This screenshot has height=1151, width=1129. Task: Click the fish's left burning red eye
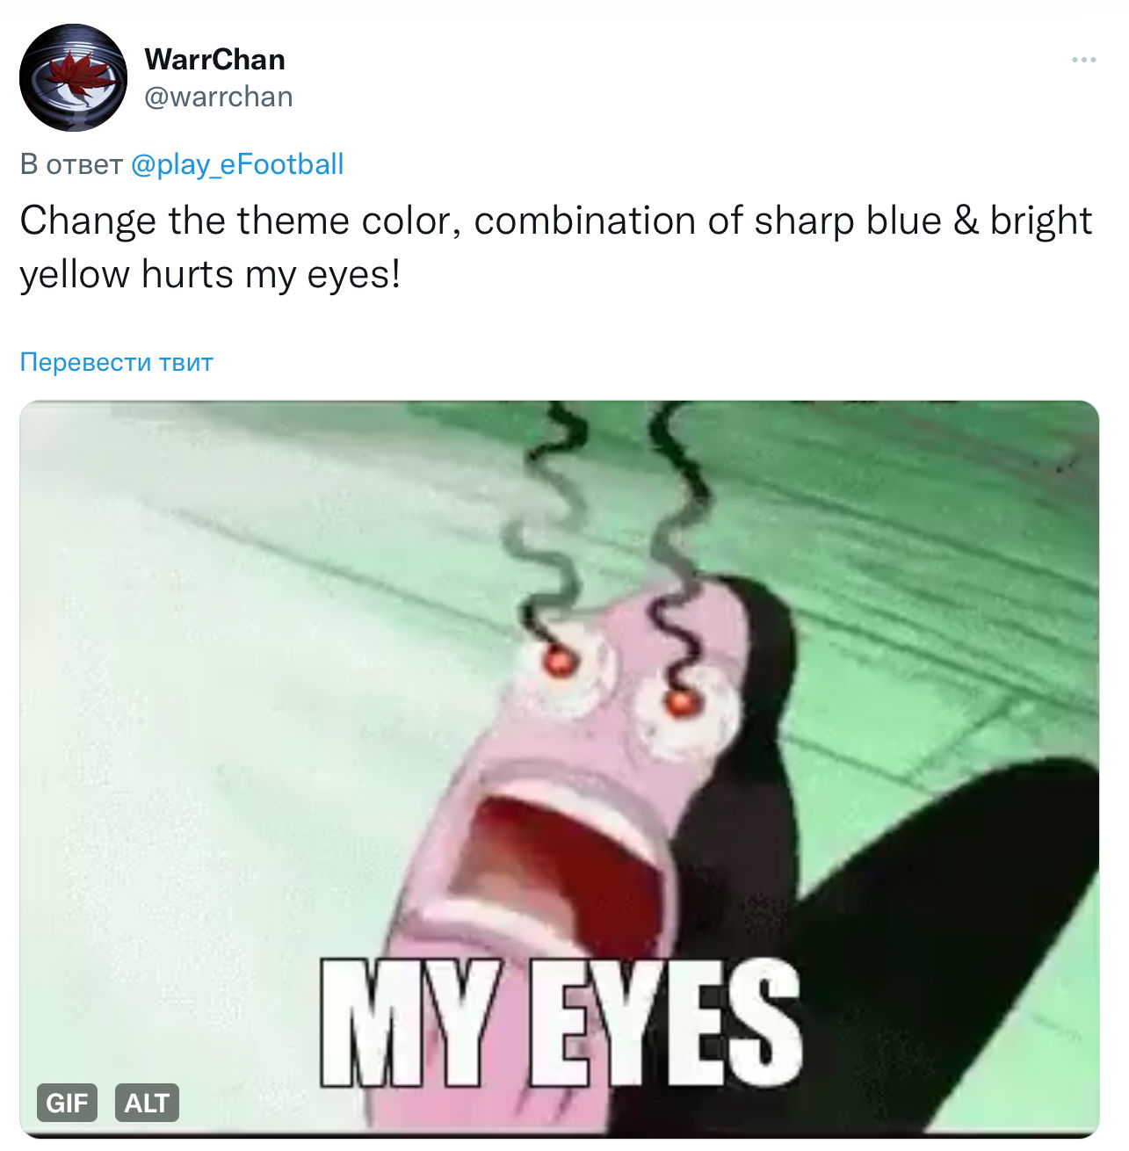pyautogui.click(x=558, y=660)
